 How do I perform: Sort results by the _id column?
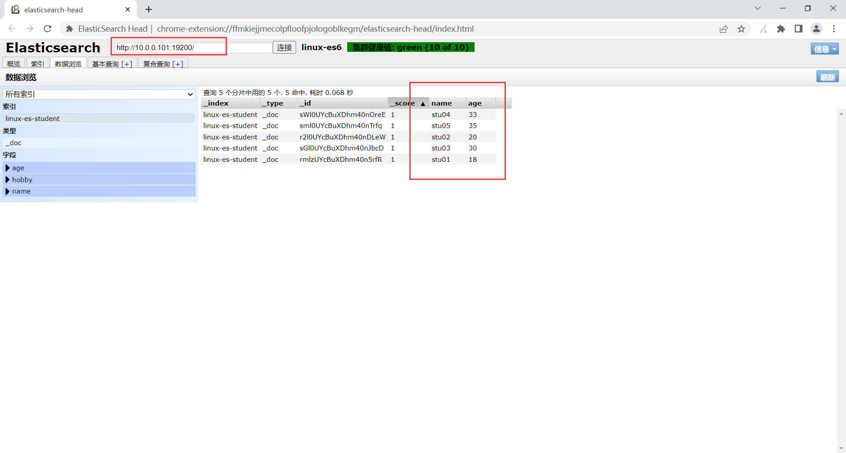coord(342,103)
